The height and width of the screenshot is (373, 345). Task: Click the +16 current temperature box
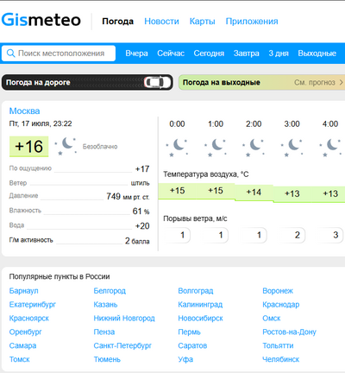pos(29,147)
